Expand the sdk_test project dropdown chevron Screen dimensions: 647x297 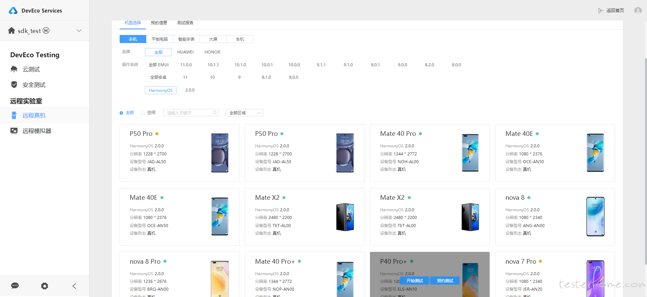click(79, 31)
